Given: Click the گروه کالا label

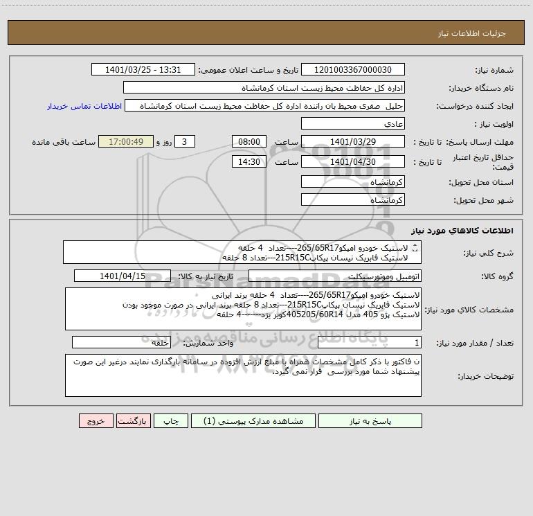Looking at the screenshot, I should [497, 276].
